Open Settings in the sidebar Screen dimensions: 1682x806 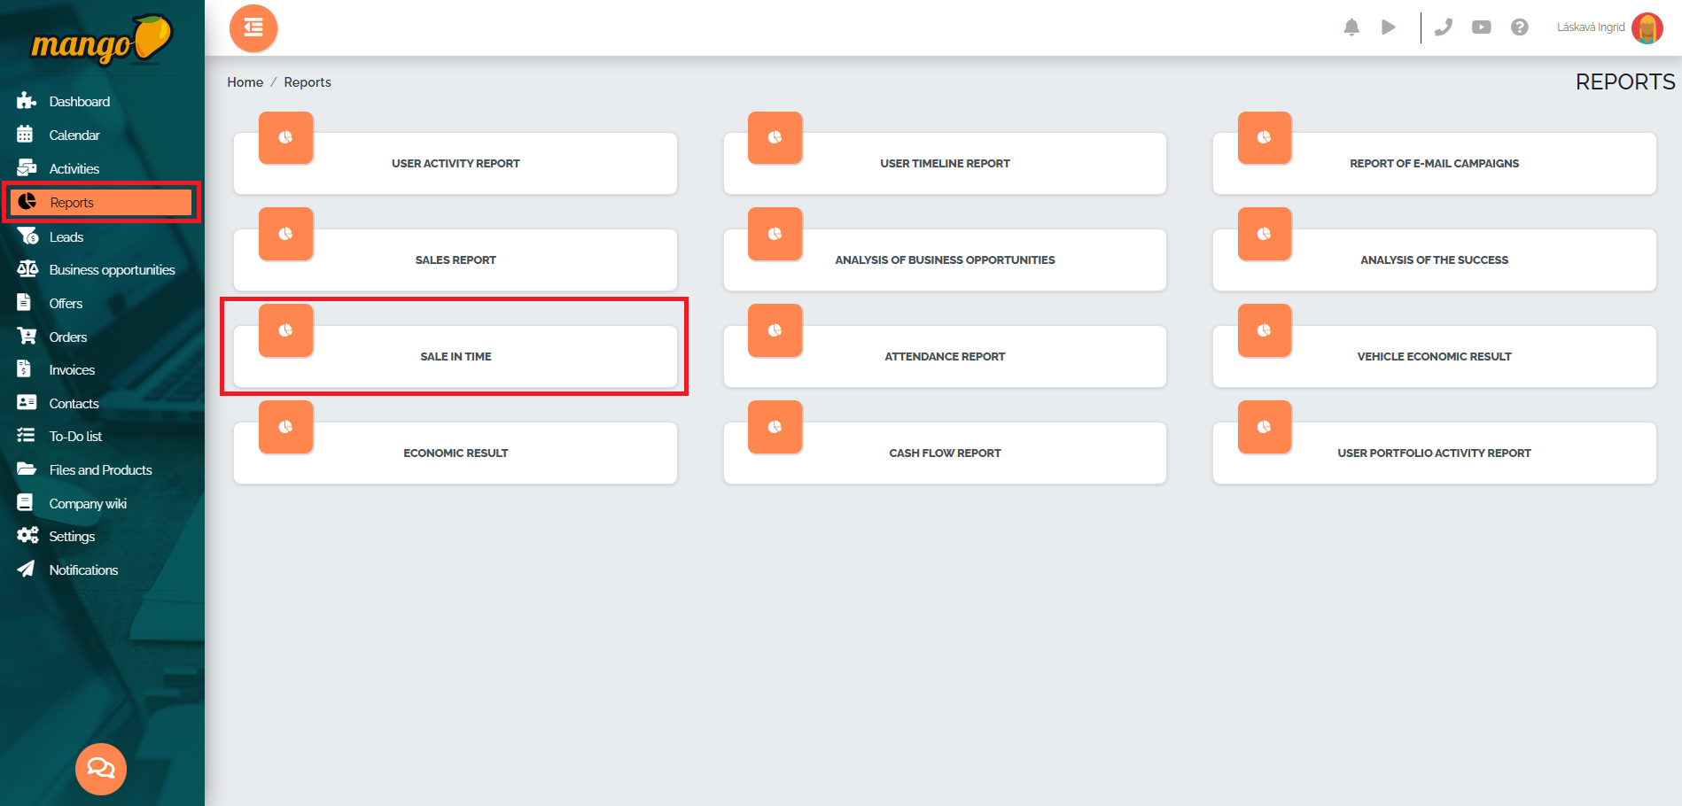[x=72, y=537]
